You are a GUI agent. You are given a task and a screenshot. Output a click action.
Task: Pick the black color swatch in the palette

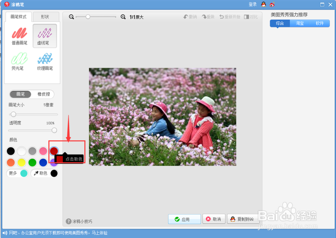coord(11,151)
